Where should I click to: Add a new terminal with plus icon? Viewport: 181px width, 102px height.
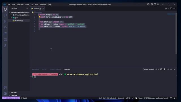(x=156, y=69)
